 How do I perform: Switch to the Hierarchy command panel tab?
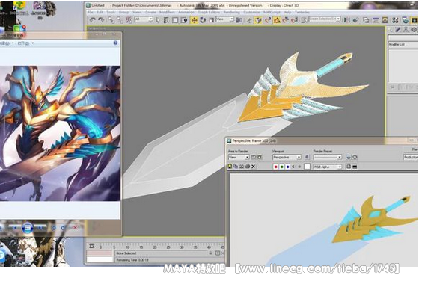tap(406, 30)
